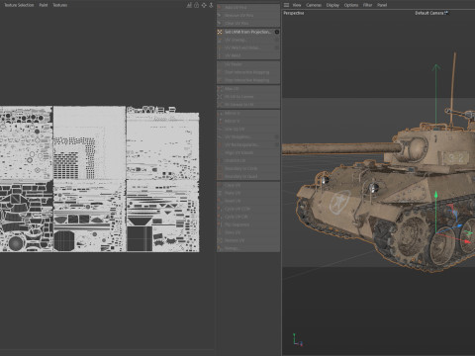Screen dimensions: 475x356
Task: Choose the Line Up UV command
Action: (x=248, y=129)
